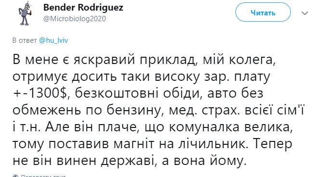Click the globe icon beside translate tweet

(15, 176)
